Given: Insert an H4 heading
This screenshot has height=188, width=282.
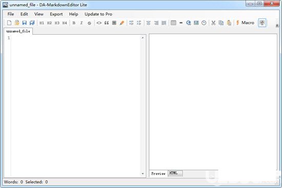Looking at the screenshot, I should coord(65,23).
